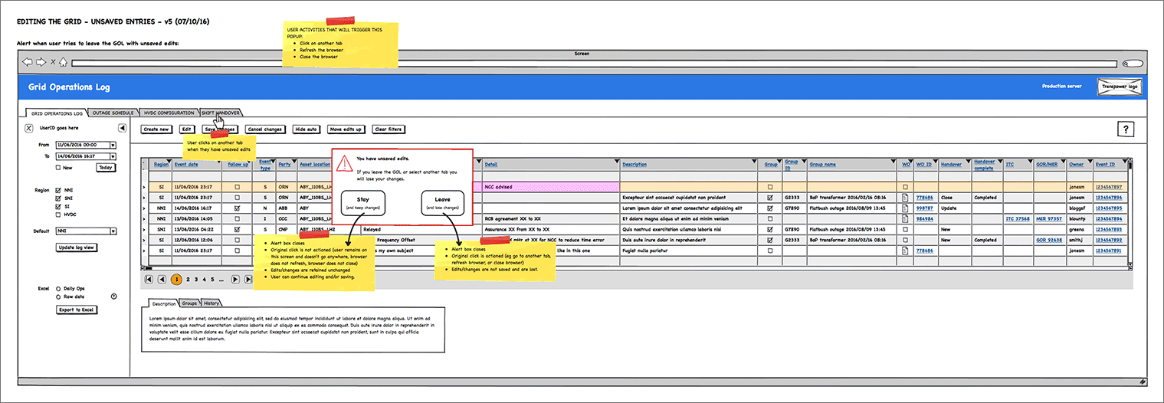
Task: Click the browser back arrow
Action: [28, 62]
